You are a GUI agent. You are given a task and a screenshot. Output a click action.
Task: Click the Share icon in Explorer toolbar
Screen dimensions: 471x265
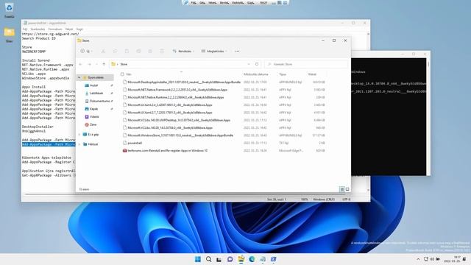click(150, 52)
